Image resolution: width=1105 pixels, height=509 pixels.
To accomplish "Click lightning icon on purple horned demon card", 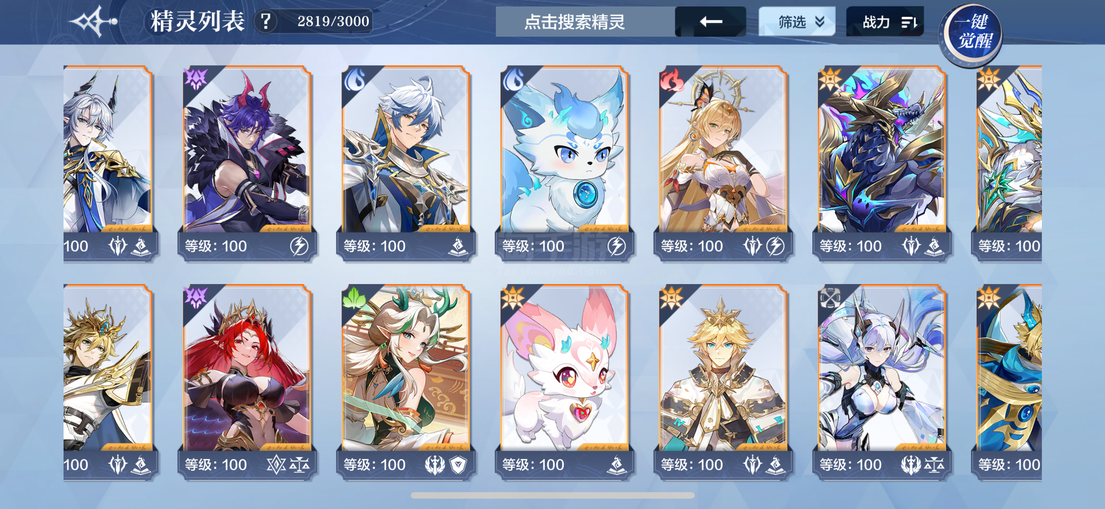I will coord(299,246).
